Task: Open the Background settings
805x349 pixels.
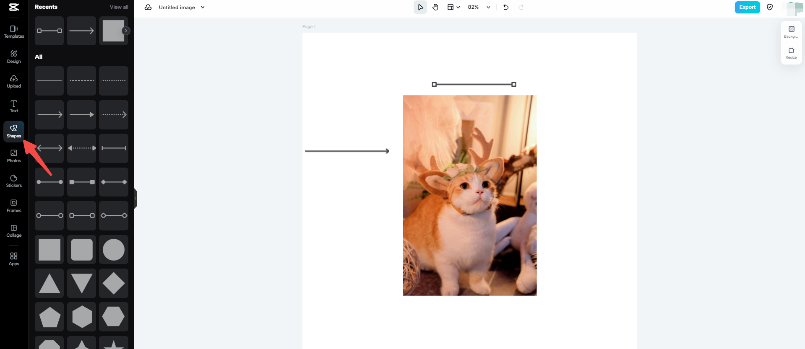Action: (791, 32)
